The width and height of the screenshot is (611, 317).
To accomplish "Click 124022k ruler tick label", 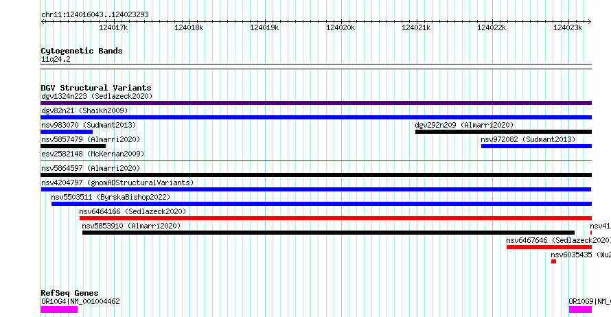I will [x=492, y=27].
